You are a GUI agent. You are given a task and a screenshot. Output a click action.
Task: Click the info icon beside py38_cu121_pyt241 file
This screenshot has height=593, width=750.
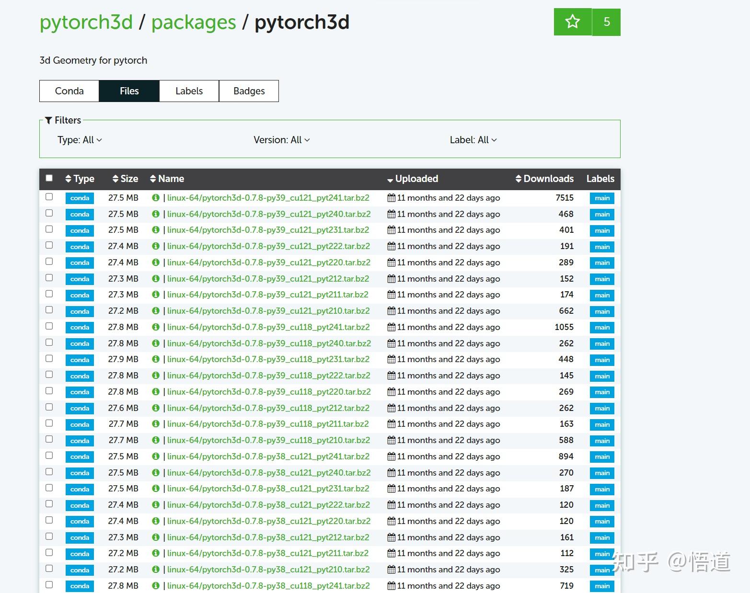point(156,456)
